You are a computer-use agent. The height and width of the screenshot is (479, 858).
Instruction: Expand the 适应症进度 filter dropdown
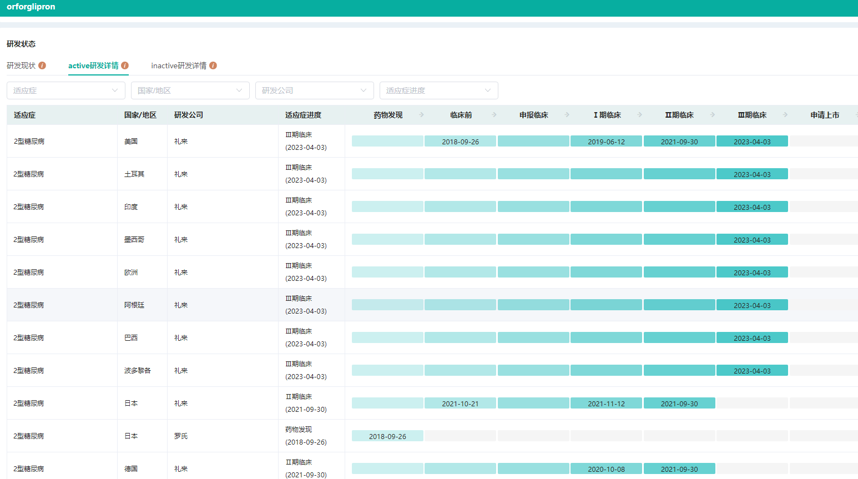[438, 90]
